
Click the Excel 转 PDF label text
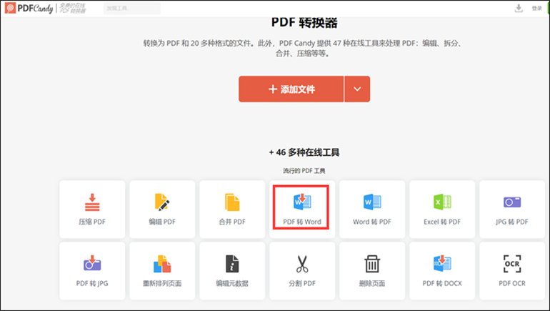coord(442,222)
